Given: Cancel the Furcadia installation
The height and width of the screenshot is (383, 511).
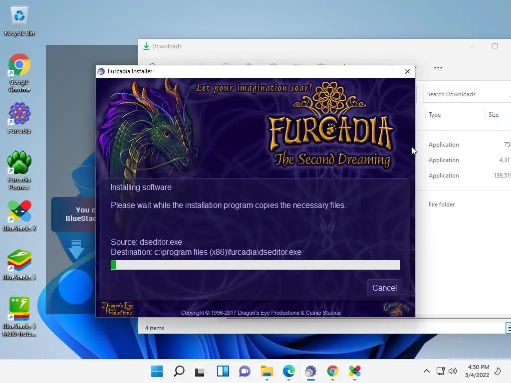Looking at the screenshot, I should tap(384, 288).
